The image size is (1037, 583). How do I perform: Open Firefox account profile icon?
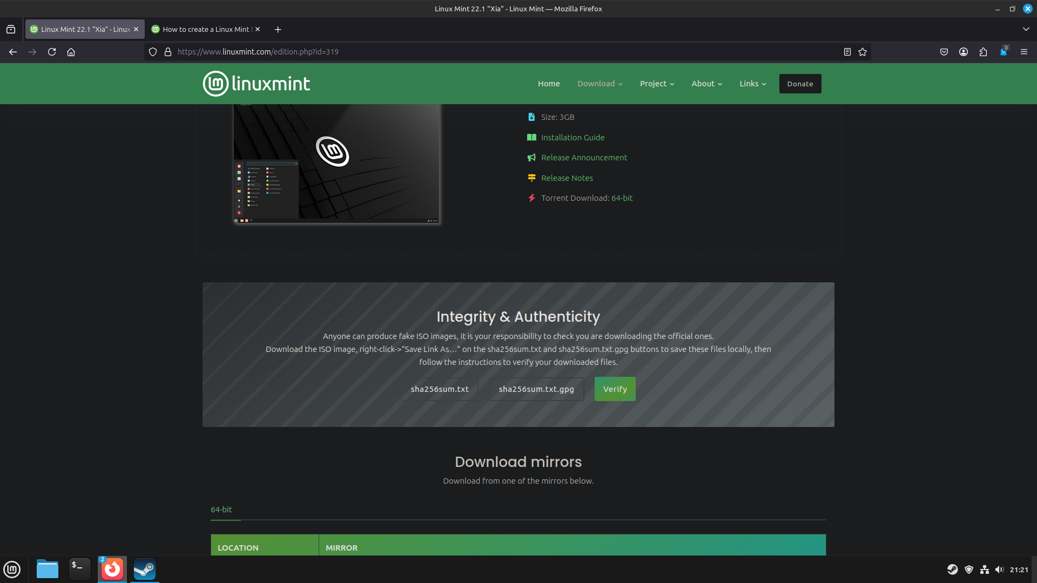(964, 52)
